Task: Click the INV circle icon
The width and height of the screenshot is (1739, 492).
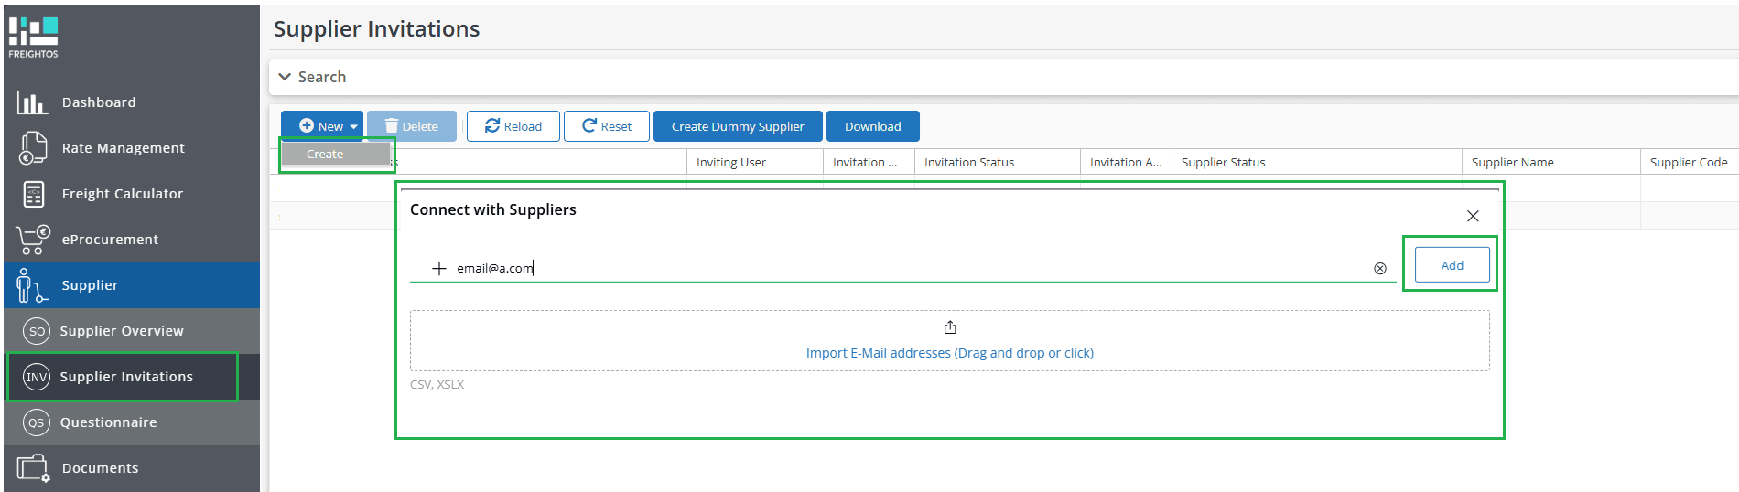Action: point(37,377)
